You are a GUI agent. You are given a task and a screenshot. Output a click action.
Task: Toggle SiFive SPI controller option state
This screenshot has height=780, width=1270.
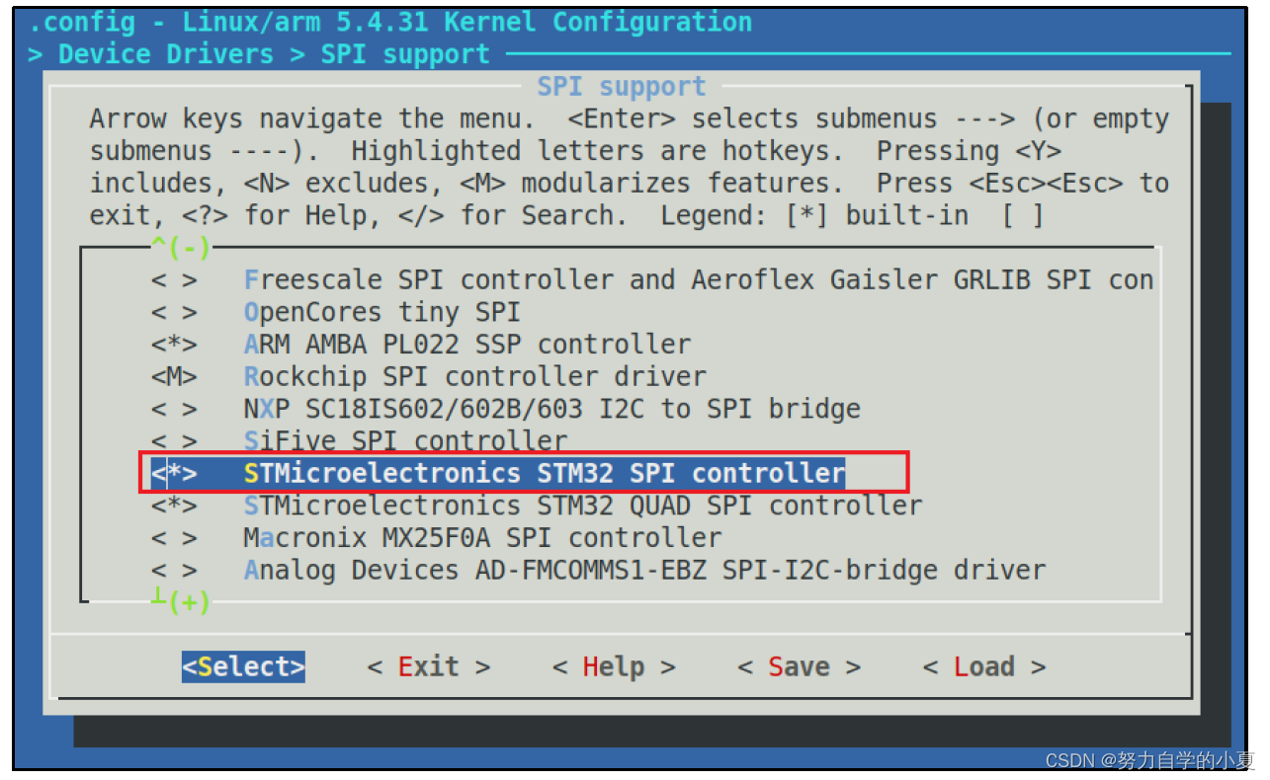click(174, 440)
